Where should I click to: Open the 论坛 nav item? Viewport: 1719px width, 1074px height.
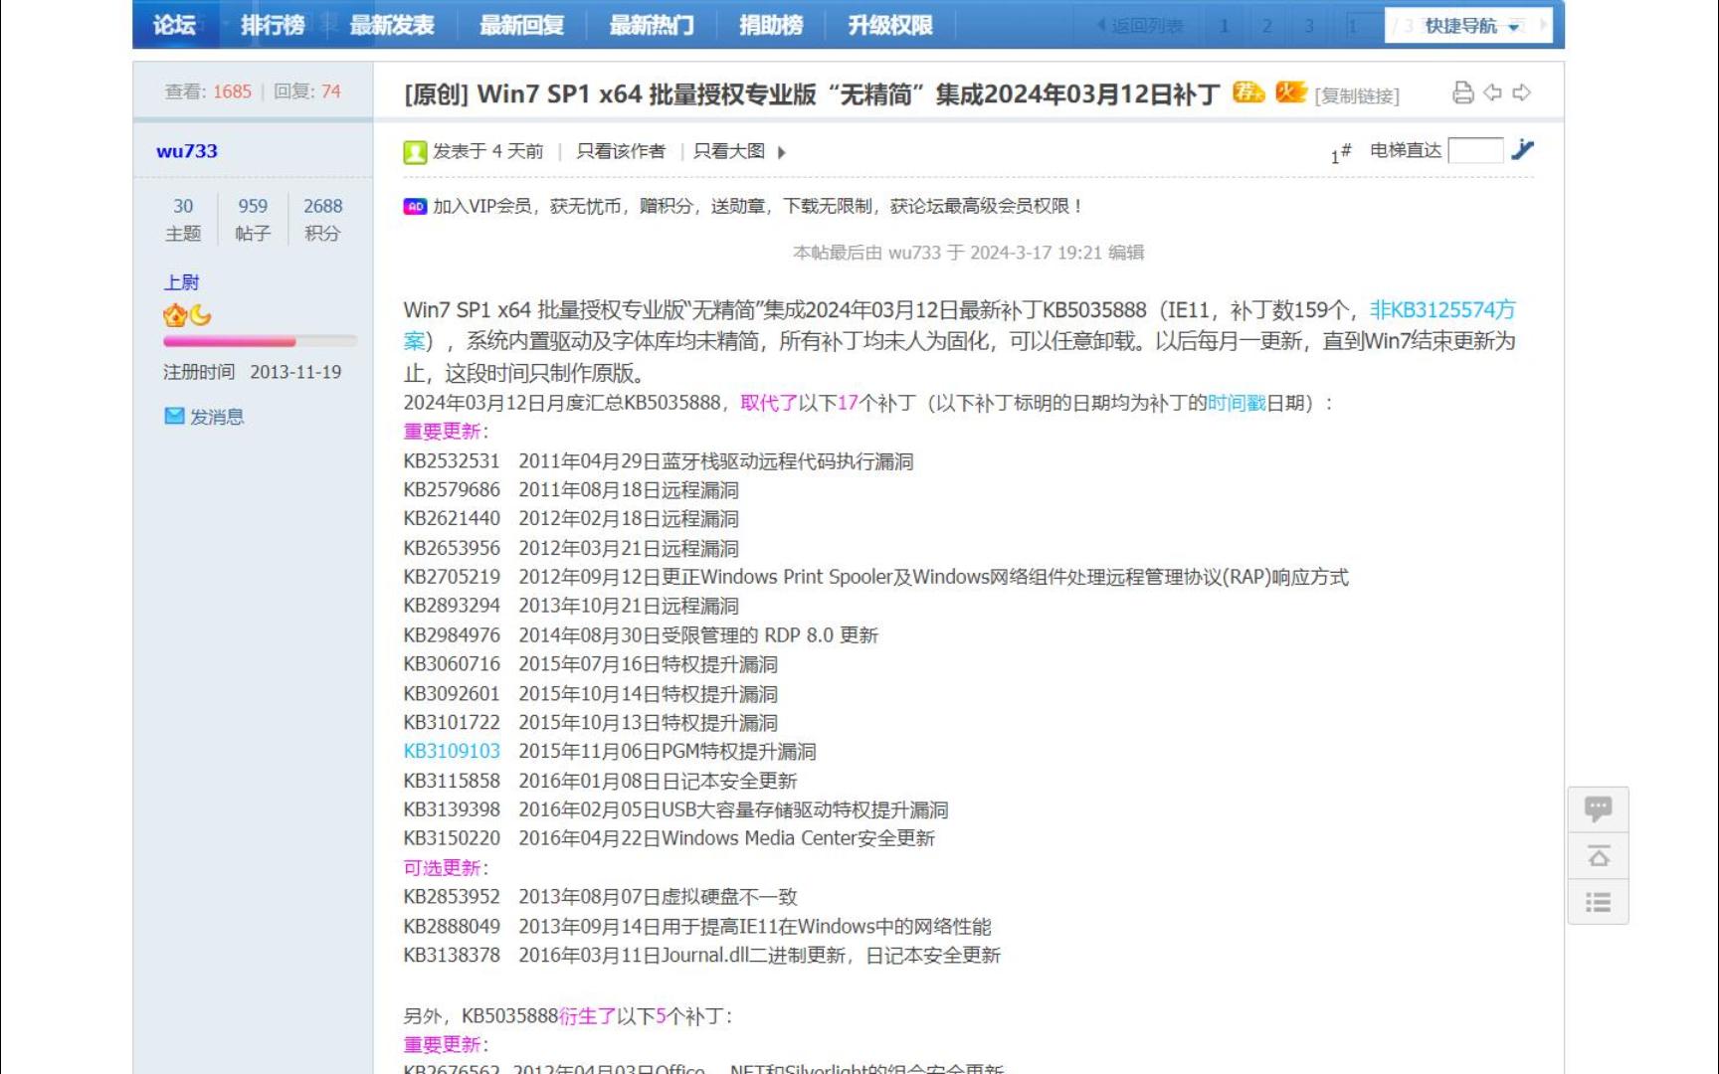click(174, 25)
